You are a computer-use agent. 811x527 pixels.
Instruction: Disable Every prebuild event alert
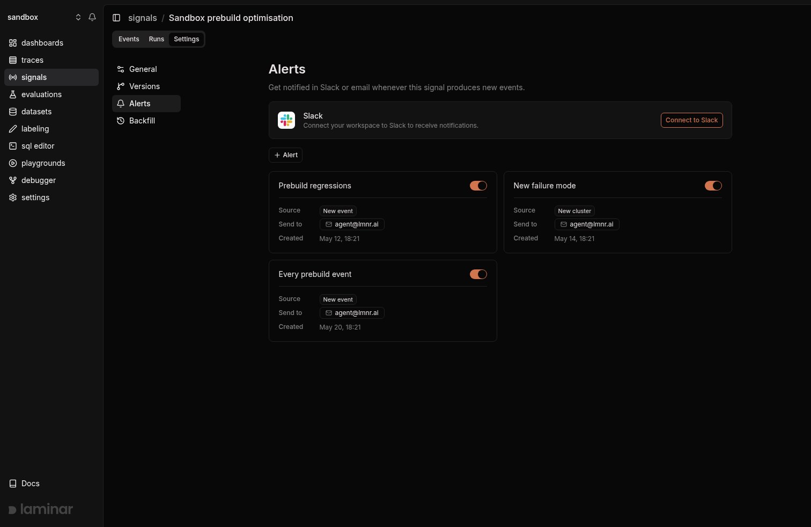coord(478,274)
